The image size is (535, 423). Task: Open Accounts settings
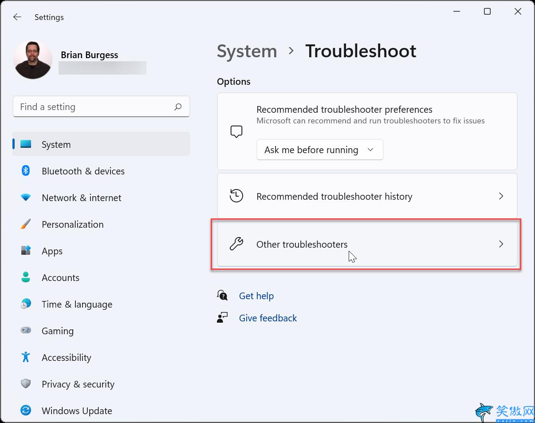[x=102, y=277]
